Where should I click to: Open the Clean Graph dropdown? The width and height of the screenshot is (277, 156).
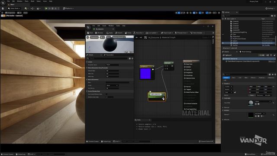coord(167,33)
